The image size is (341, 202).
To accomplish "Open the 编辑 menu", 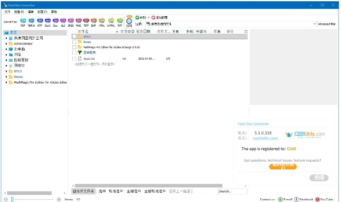I will [31, 12].
